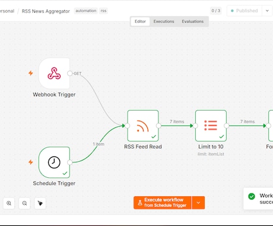Click Execute workflow from Schedule Trigger
The image size is (273, 226).
(x=163, y=203)
